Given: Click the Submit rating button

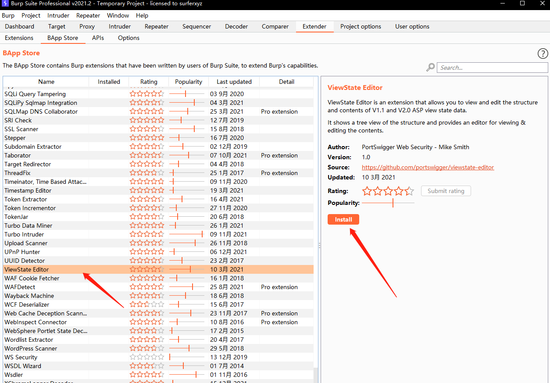Looking at the screenshot, I should [x=446, y=191].
